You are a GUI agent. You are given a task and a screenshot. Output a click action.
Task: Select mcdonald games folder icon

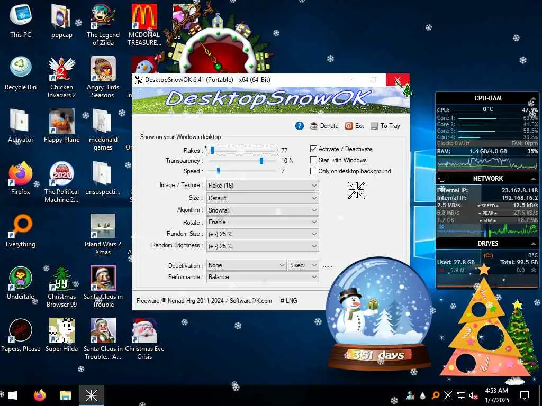click(103, 130)
